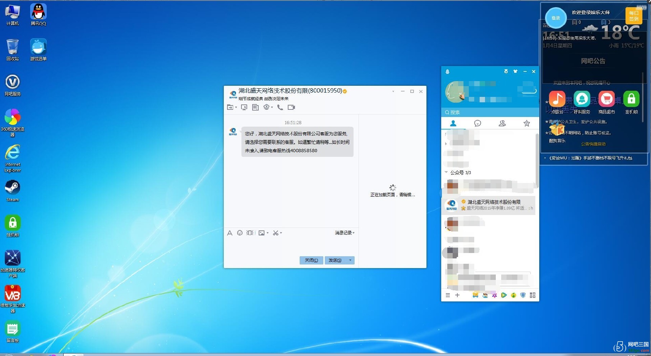Viewport: 651px width, 356px height.
Task: Click the scrollbar in 娱乐大师 announcement panel
Action: (x=643, y=97)
